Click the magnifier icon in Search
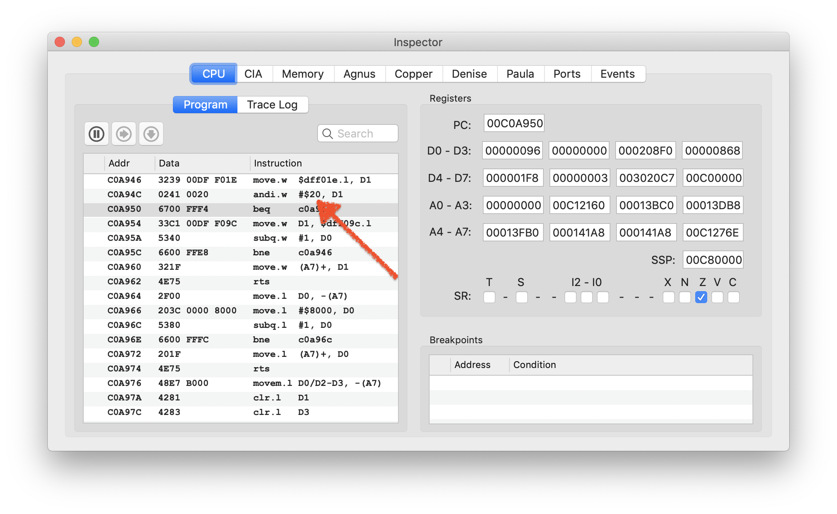Viewport: 837px width, 514px height. pyautogui.click(x=328, y=134)
